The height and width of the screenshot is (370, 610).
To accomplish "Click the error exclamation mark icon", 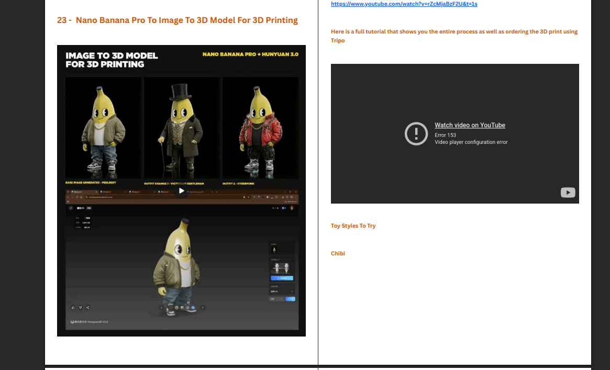I will pyautogui.click(x=416, y=134).
